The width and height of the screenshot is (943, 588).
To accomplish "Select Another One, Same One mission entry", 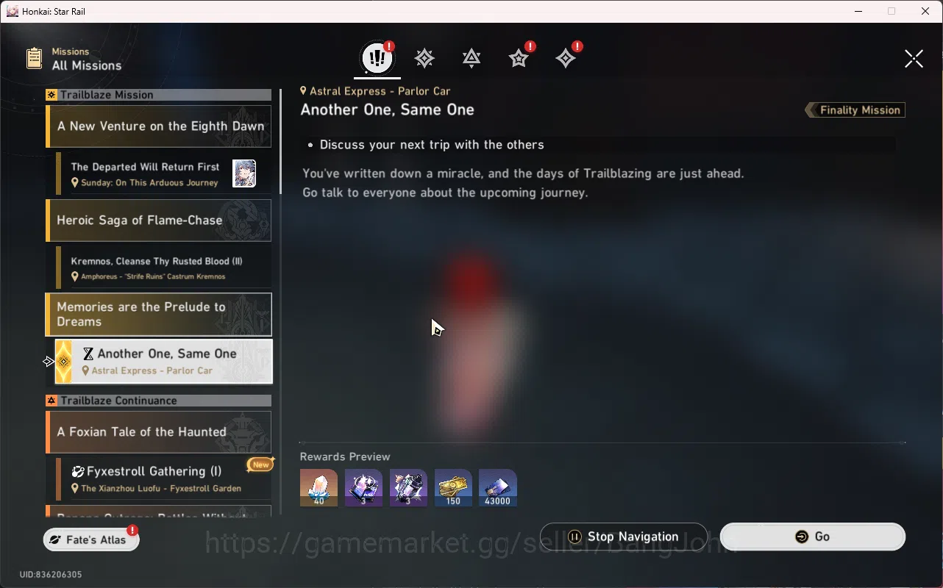I will 163,362.
